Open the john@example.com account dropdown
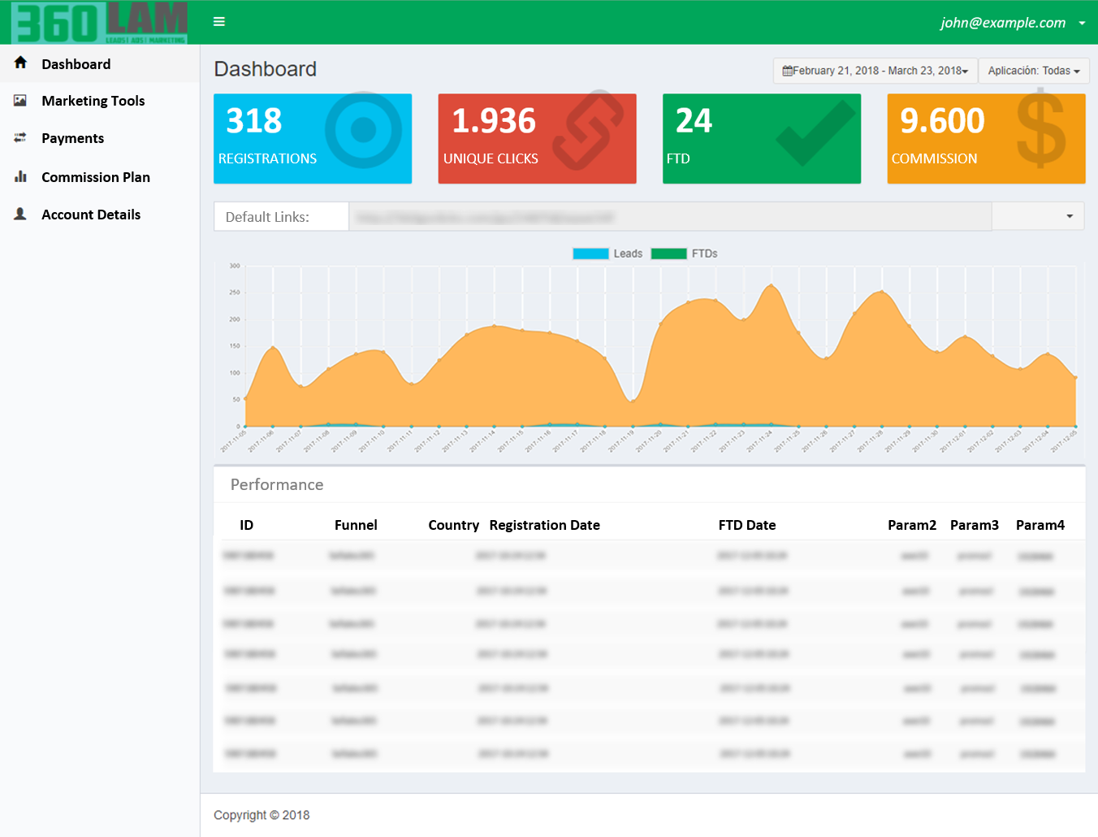 1013,23
